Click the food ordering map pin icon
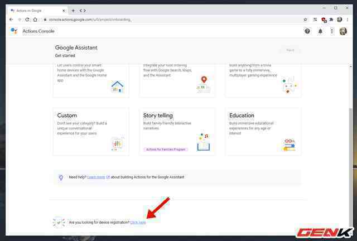This screenshot has width=357, height=241. click(204, 84)
